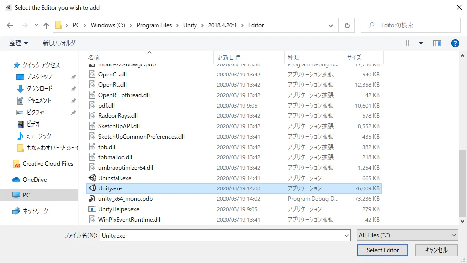
Task: Select OpenRL_pthread.dll file icon
Action: pos(92,95)
